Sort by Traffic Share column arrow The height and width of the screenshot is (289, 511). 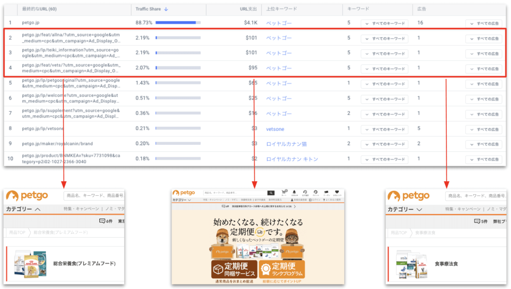tap(166, 9)
